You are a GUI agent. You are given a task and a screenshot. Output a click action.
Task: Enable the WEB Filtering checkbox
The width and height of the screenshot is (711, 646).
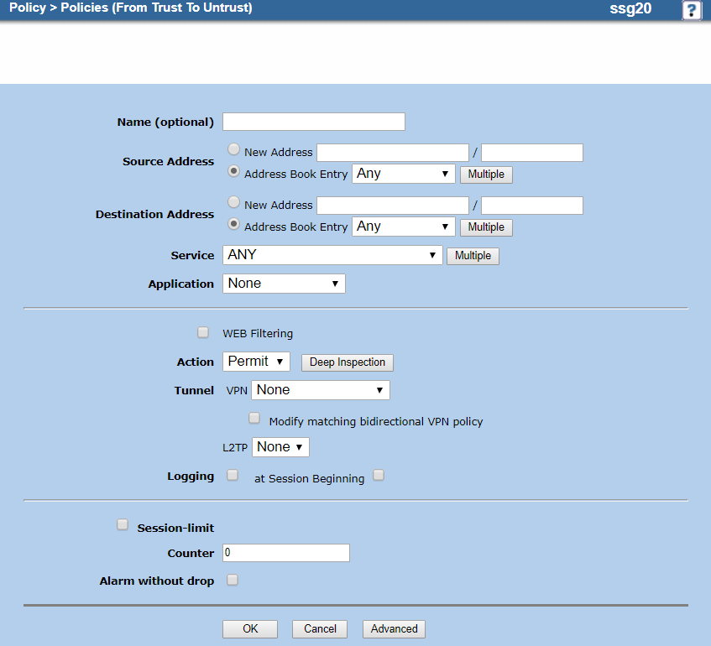[x=203, y=332]
